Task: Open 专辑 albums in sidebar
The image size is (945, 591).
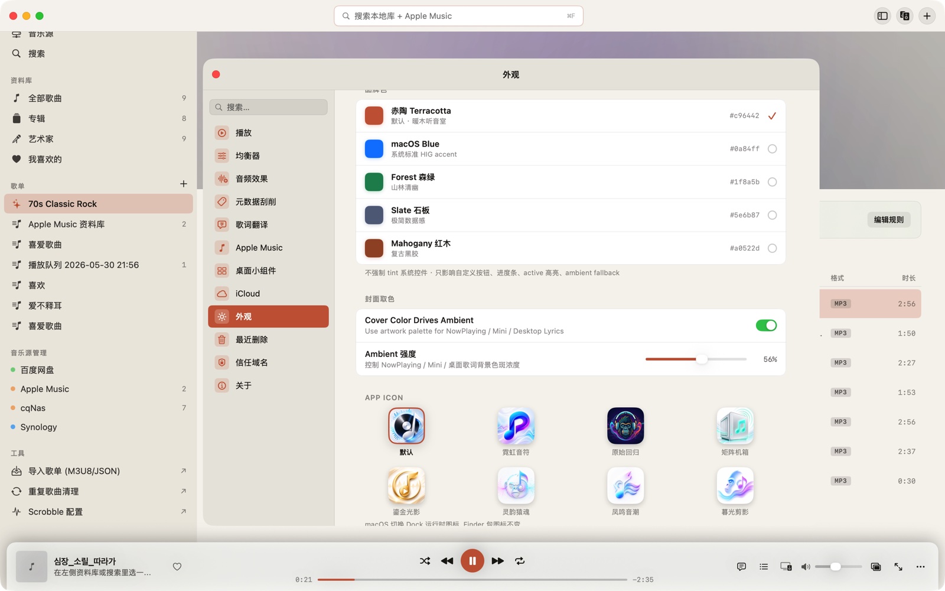Action: [x=99, y=118]
